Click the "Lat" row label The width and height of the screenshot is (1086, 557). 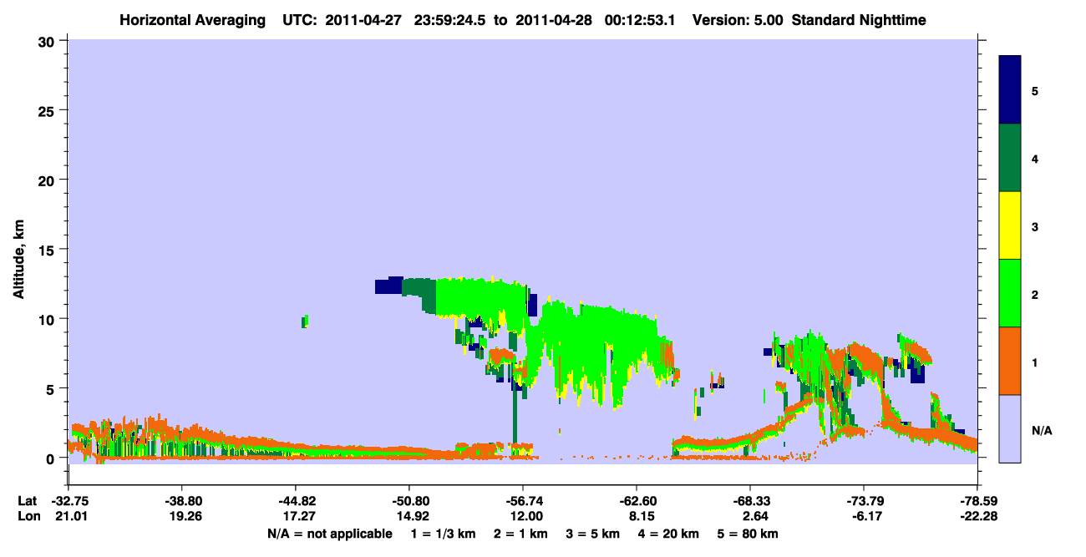point(27,502)
